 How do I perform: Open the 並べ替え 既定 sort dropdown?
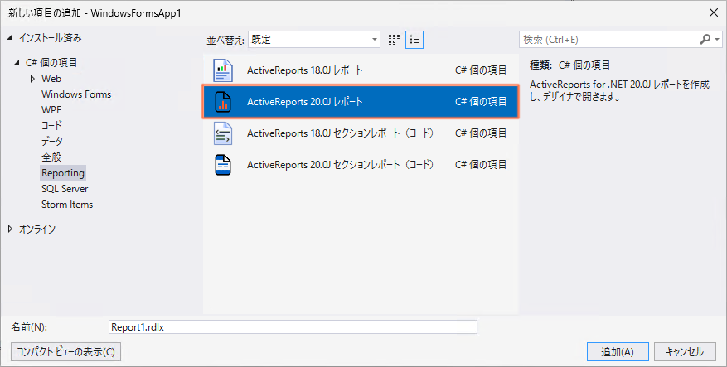click(x=314, y=40)
